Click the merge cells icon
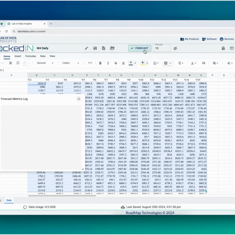The image size is (235, 235). click(166, 63)
